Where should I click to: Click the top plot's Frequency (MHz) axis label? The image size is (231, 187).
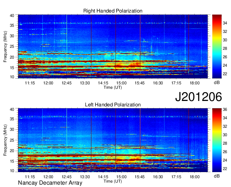click(5, 46)
